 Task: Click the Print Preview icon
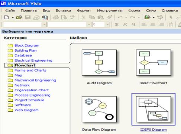[64, 17]
